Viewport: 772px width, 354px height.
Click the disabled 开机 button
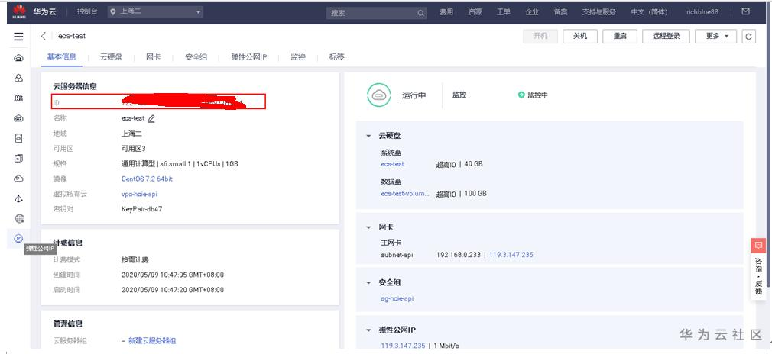[540, 37]
